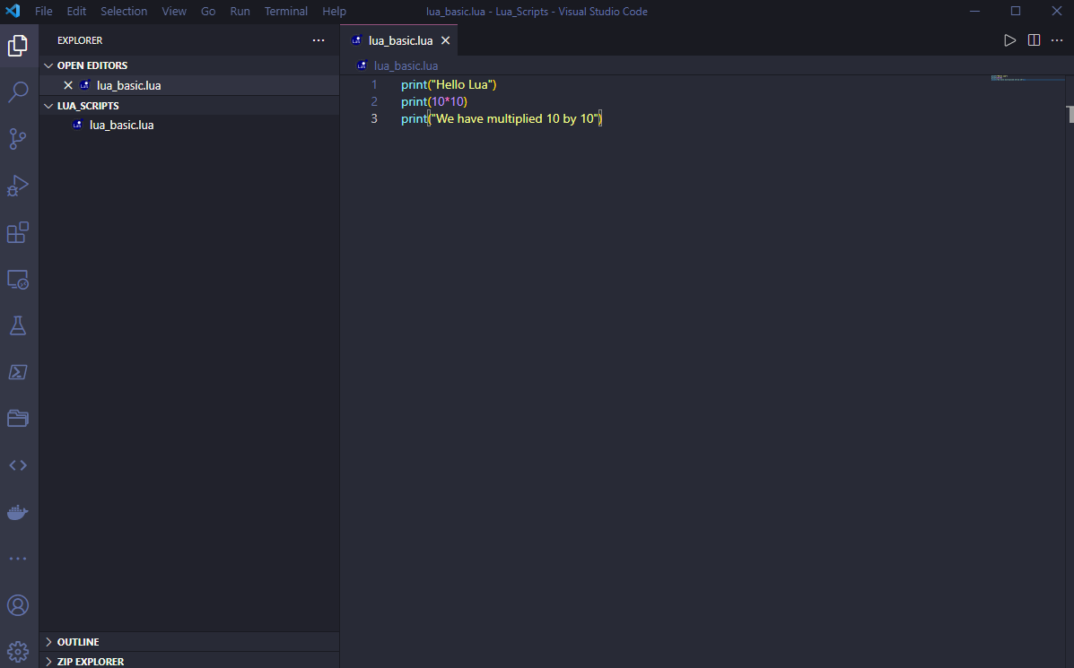The width and height of the screenshot is (1074, 668).
Task: Open the Search view in activity bar
Action: 18,91
